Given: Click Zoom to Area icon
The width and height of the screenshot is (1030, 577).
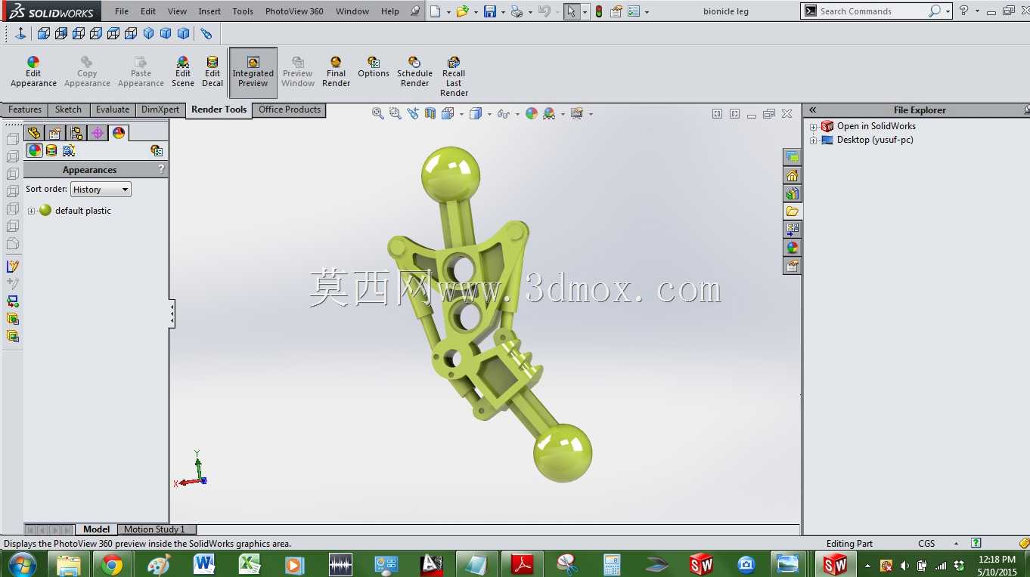Looking at the screenshot, I should tap(395, 113).
